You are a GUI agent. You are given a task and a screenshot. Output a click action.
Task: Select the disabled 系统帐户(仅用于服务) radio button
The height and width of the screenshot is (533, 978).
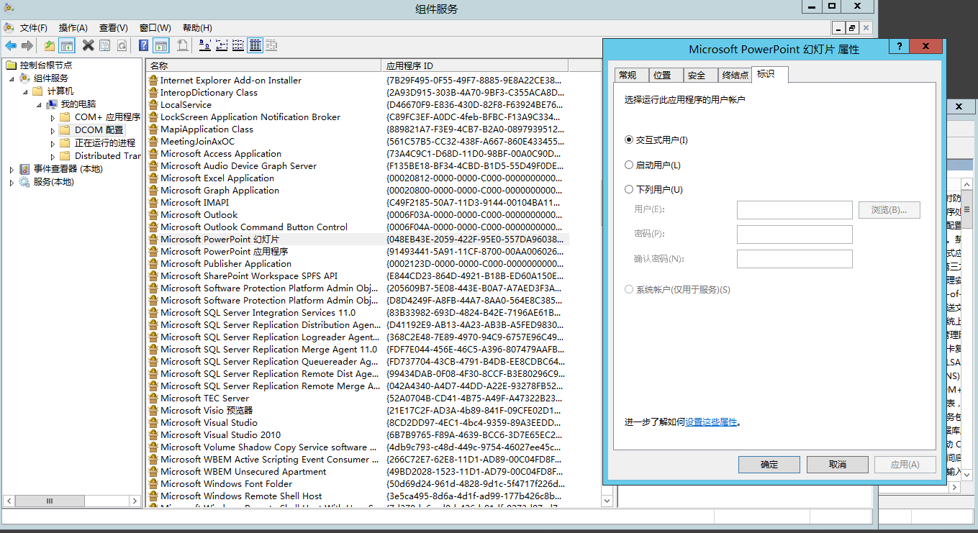tap(630, 289)
